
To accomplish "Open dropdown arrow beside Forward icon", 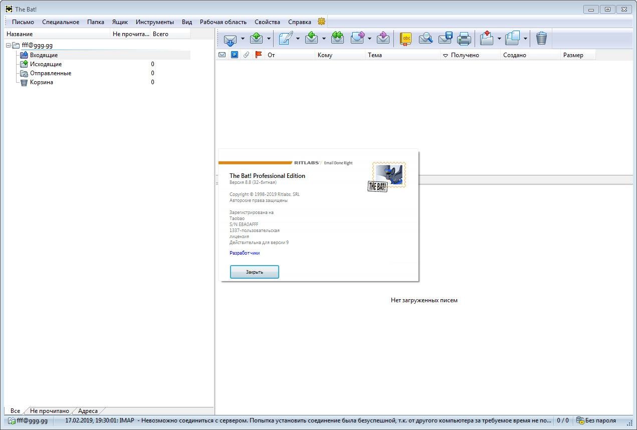I will [369, 39].
